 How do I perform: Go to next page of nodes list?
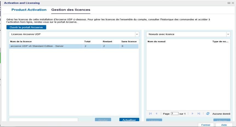point(192,114)
